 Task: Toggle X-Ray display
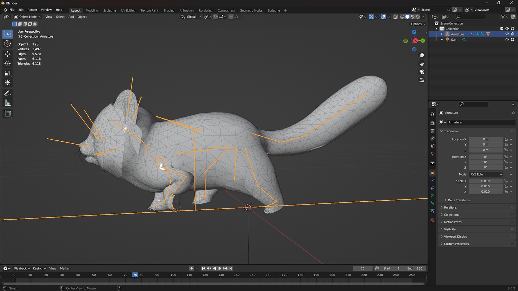pos(395,17)
